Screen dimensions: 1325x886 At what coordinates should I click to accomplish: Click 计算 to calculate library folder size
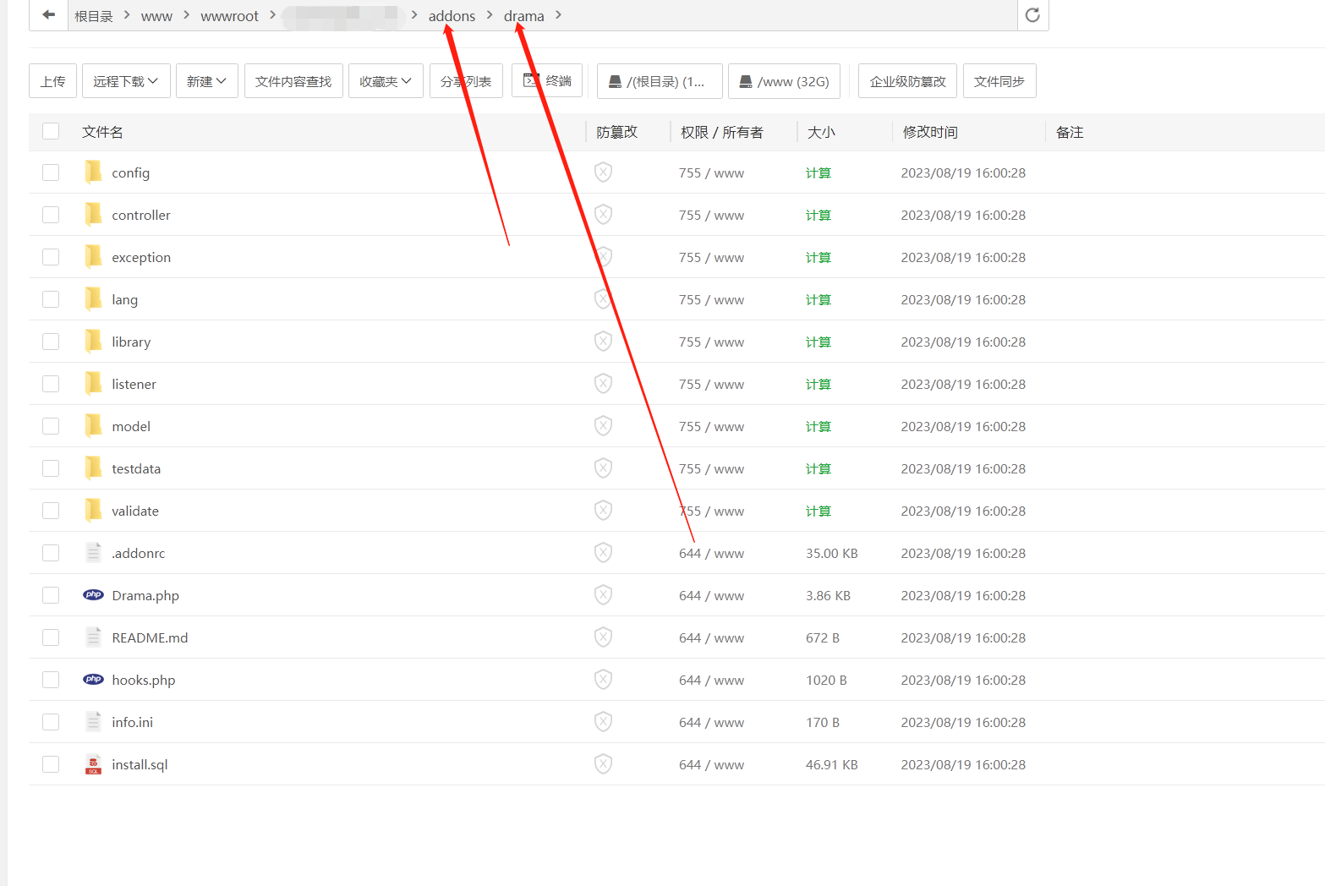(818, 342)
